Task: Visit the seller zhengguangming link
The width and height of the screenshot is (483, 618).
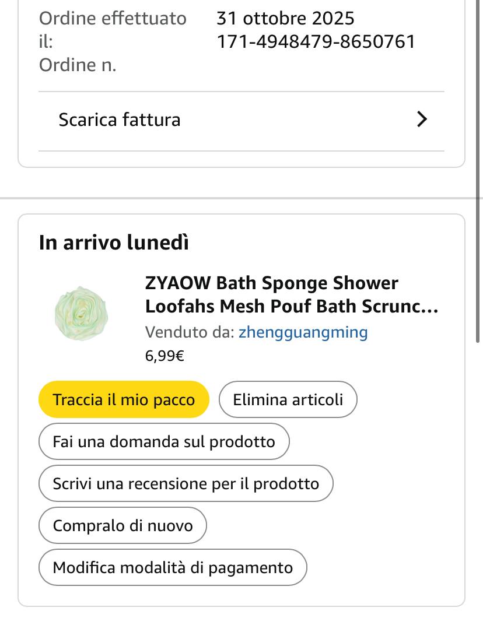Action: coord(303,332)
